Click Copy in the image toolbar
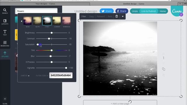The image size is (187, 105). coord(91,16)
